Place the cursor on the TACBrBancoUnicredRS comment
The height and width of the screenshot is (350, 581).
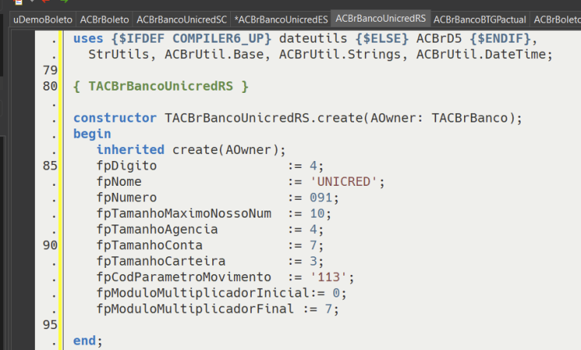pyautogui.click(x=161, y=86)
